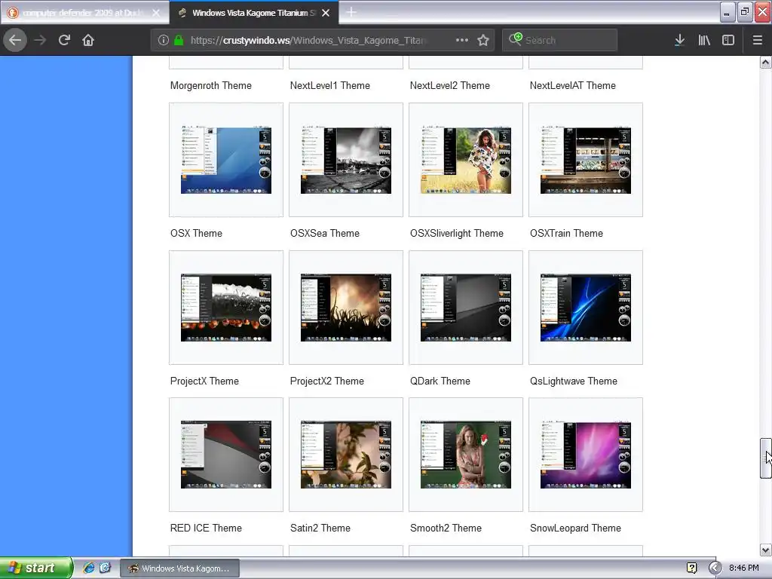Click the NextLevel2 Theme caption

pyautogui.click(x=449, y=86)
